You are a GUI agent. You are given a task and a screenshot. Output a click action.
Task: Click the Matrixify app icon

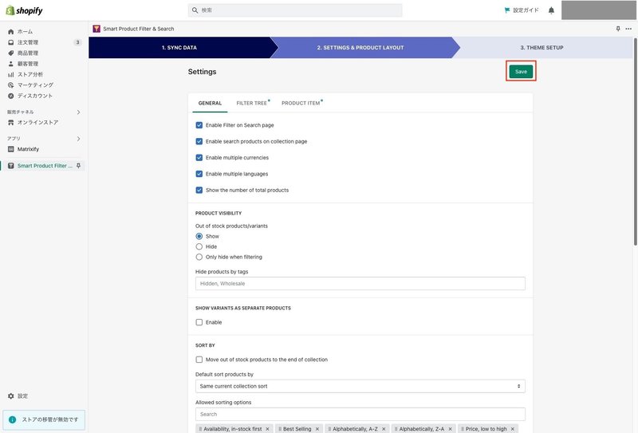pos(11,149)
